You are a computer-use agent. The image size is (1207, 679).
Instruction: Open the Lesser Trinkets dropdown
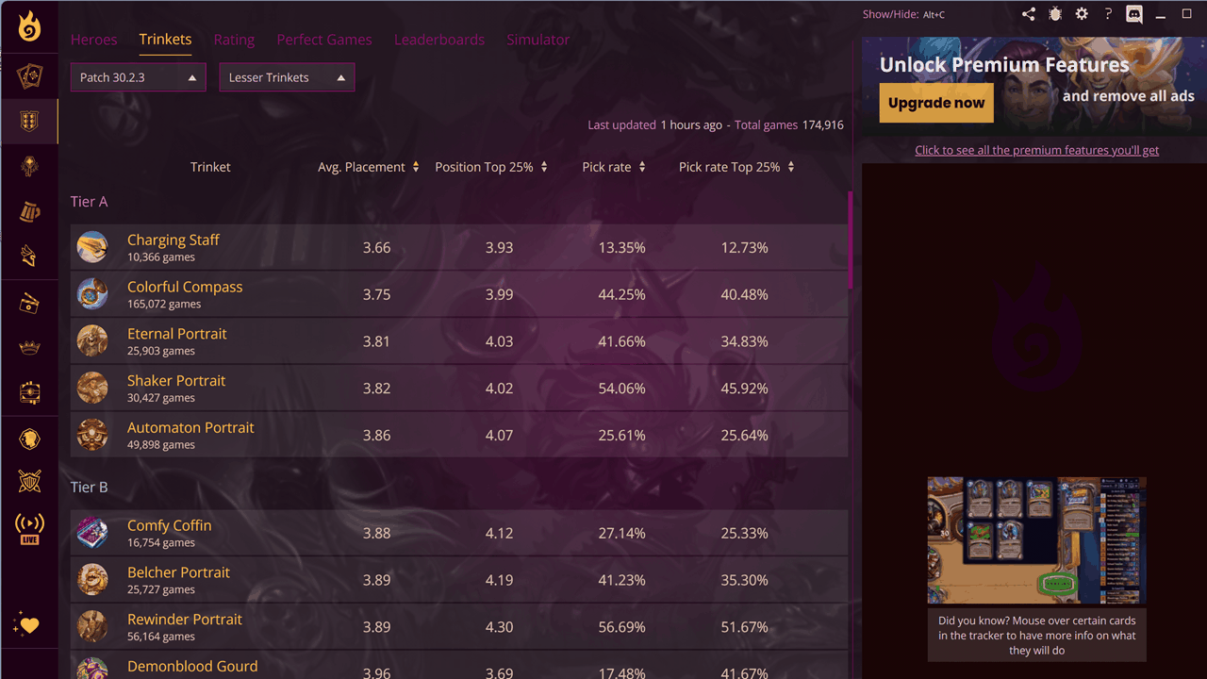[287, 77]
